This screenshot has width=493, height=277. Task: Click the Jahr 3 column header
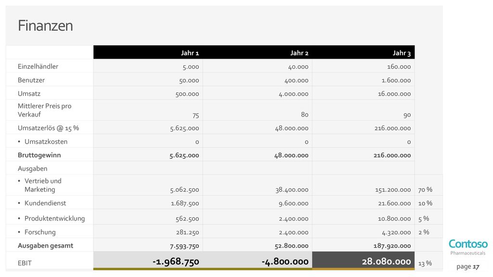click(402, 53)
